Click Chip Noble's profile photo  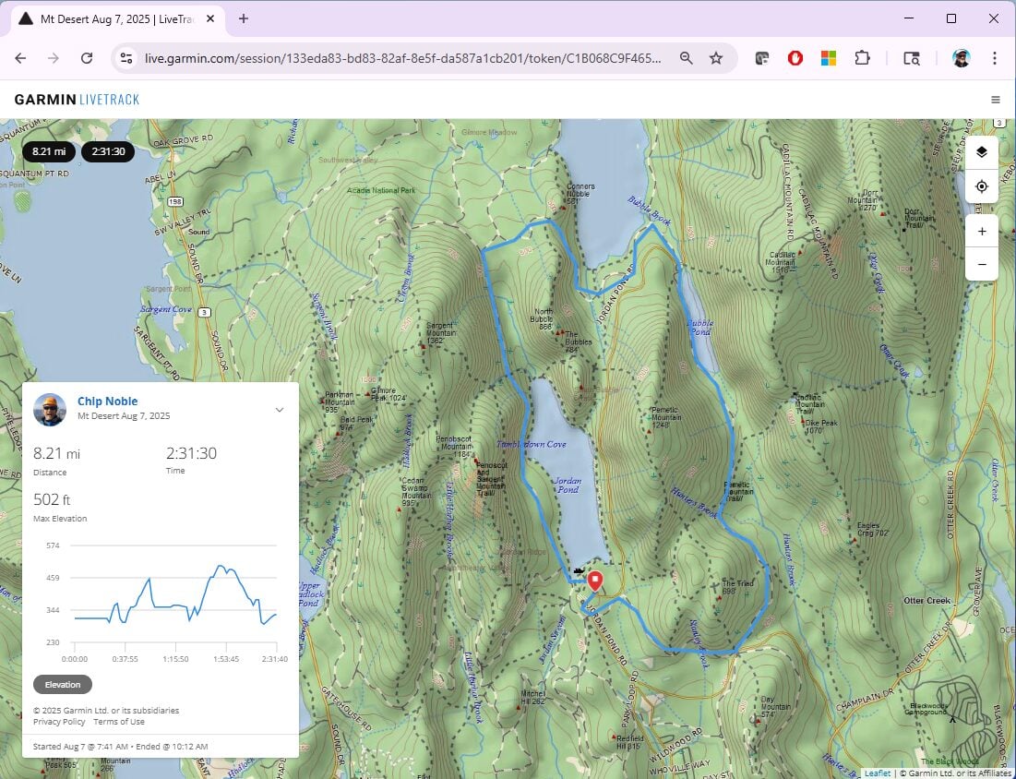click(50, 410)
